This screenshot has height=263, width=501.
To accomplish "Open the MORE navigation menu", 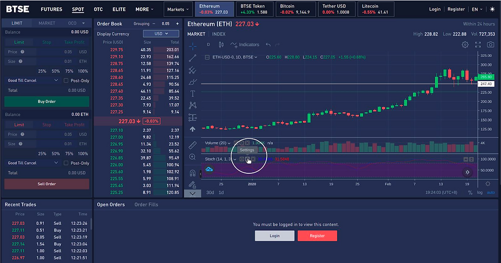I will coord(144,9).
